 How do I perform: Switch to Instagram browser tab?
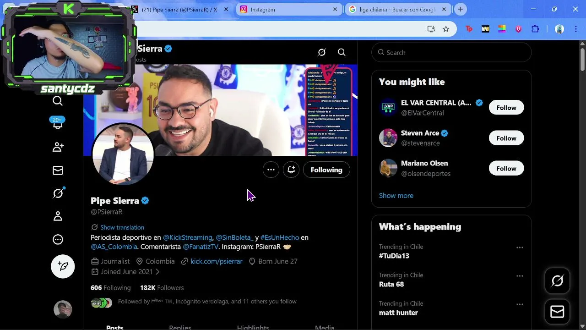click(x=289, y=9)
